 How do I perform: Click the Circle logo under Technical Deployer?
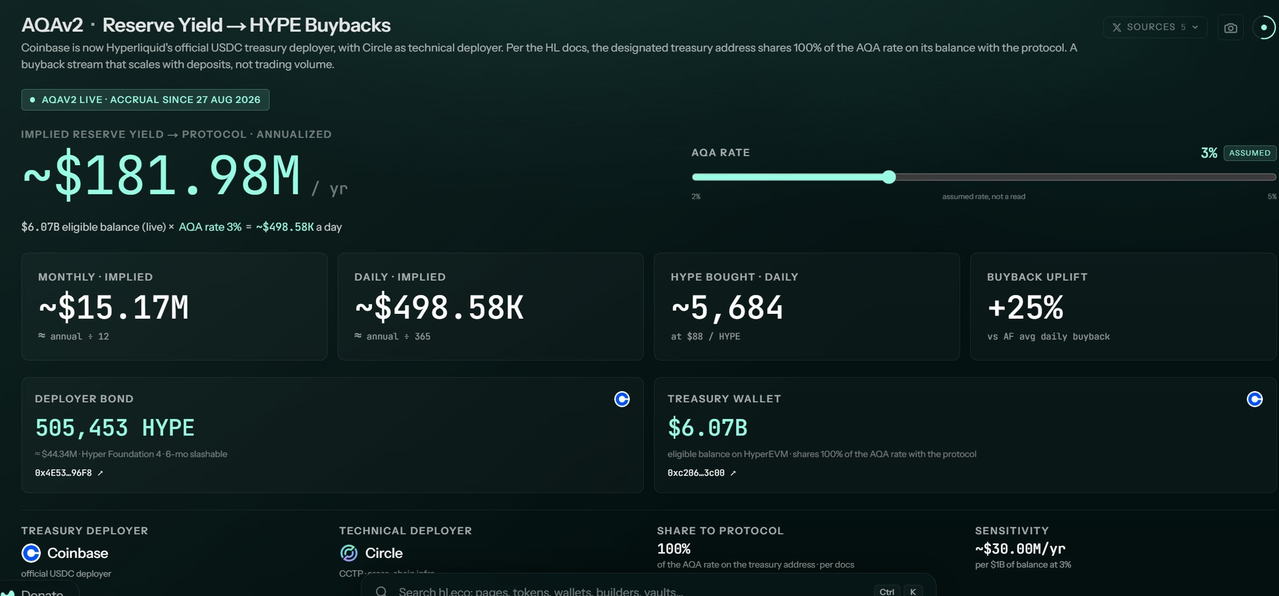click(x=349, y=553)
